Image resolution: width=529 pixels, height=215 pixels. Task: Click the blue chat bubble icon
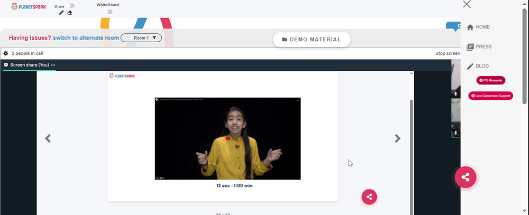click(x=454, y=26)
